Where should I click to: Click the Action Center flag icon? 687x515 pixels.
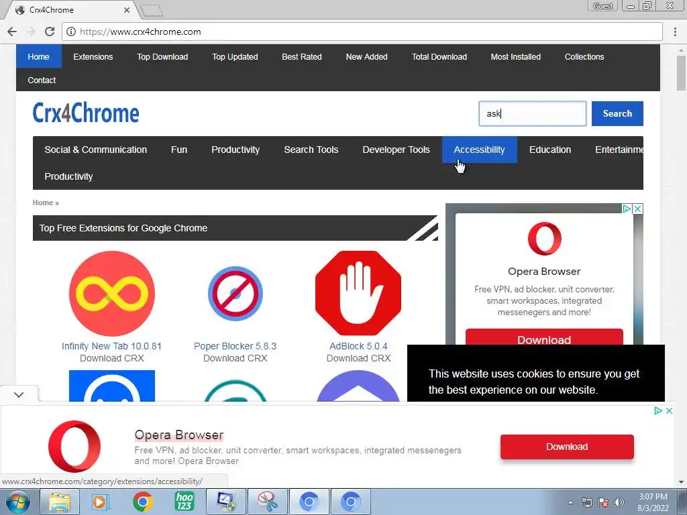603,502
